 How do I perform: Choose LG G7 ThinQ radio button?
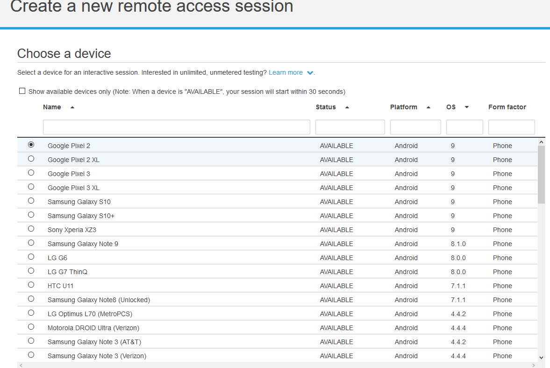(x=31, y=271)
